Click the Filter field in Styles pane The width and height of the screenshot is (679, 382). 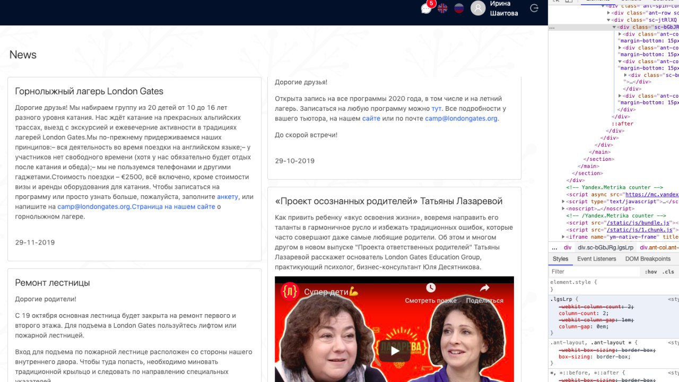pyautogui.click(x=595, y=272)
